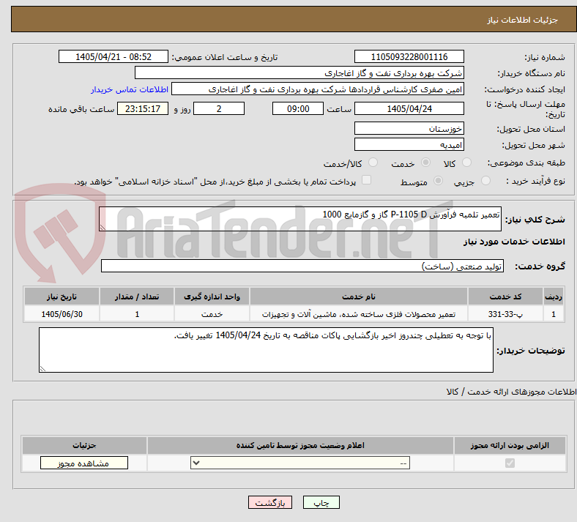Click the نام خدمت column header
This screenshot has height=522, width=577.
359,297
